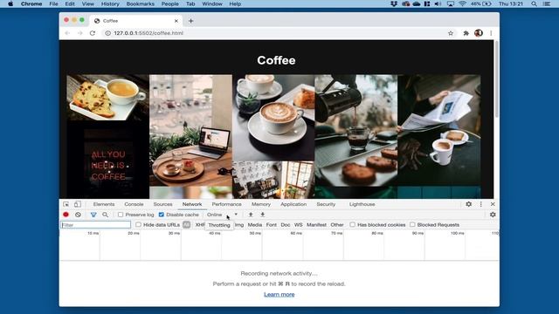
Task: Bookmark this page with star
Action: tap(451, 33)
